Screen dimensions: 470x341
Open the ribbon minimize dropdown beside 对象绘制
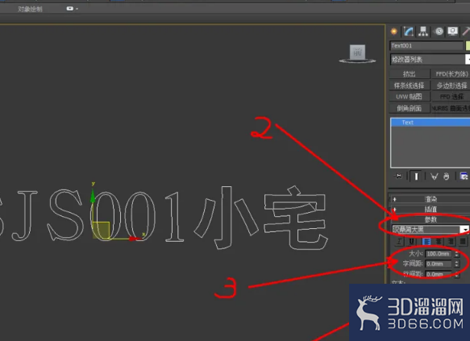point(72,9)
